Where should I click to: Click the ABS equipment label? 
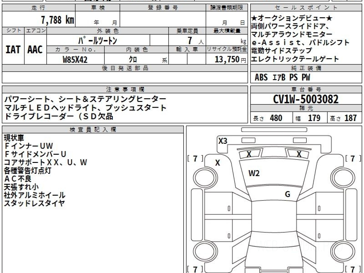(x=261, y=78)
